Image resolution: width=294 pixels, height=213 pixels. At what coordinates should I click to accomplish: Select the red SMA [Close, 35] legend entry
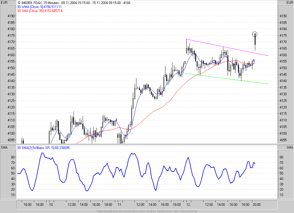[x=40, y=11]
